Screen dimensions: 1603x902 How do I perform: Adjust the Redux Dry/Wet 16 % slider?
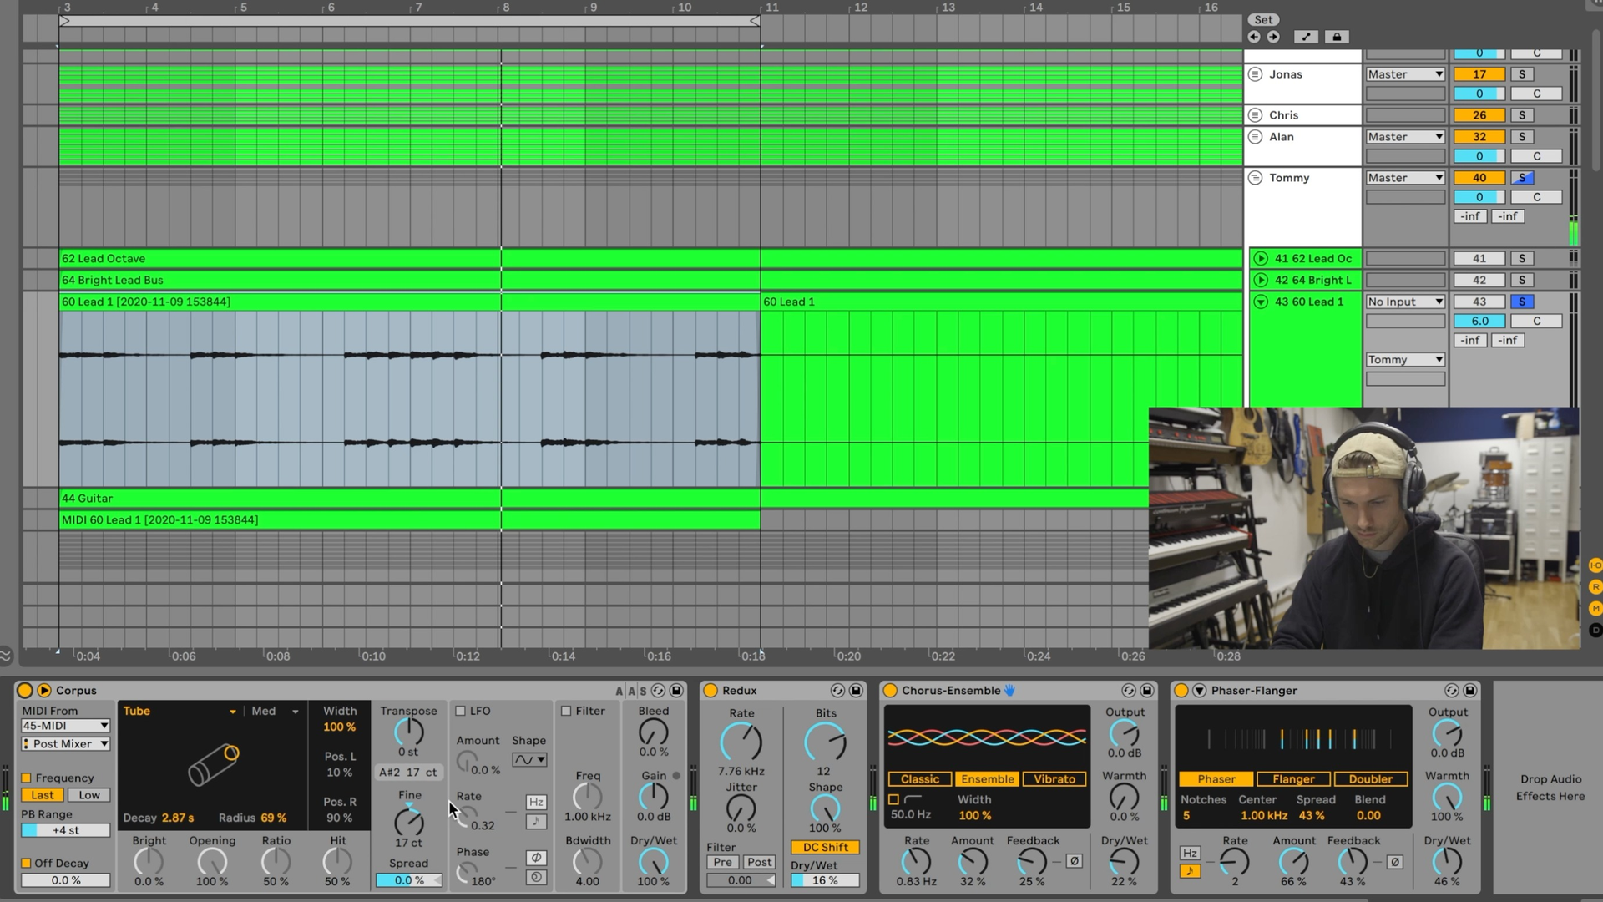[825, 881]
